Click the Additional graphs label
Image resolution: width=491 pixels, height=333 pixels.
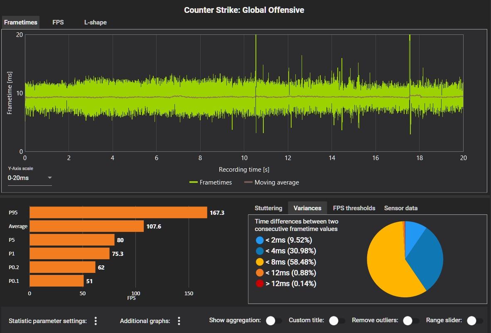pyautogui.click(x=145, y=321)
